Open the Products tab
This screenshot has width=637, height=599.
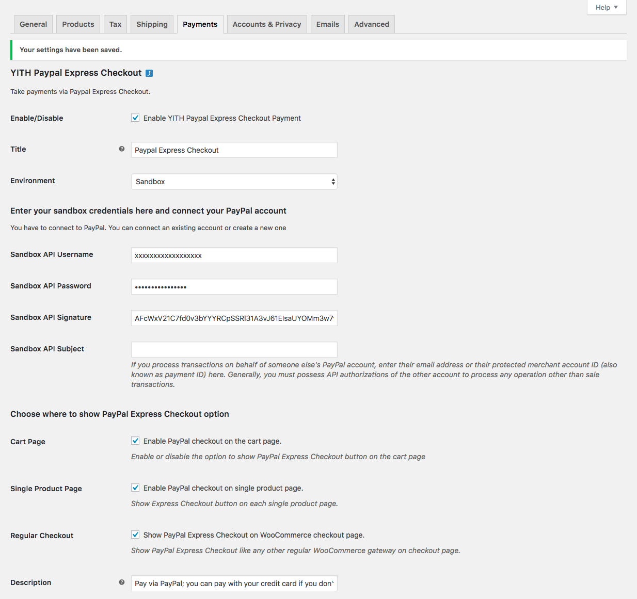pos(78,24)
